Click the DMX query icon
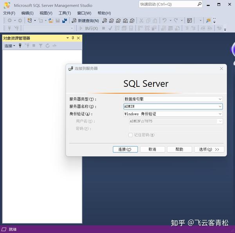 coord(118,20)
